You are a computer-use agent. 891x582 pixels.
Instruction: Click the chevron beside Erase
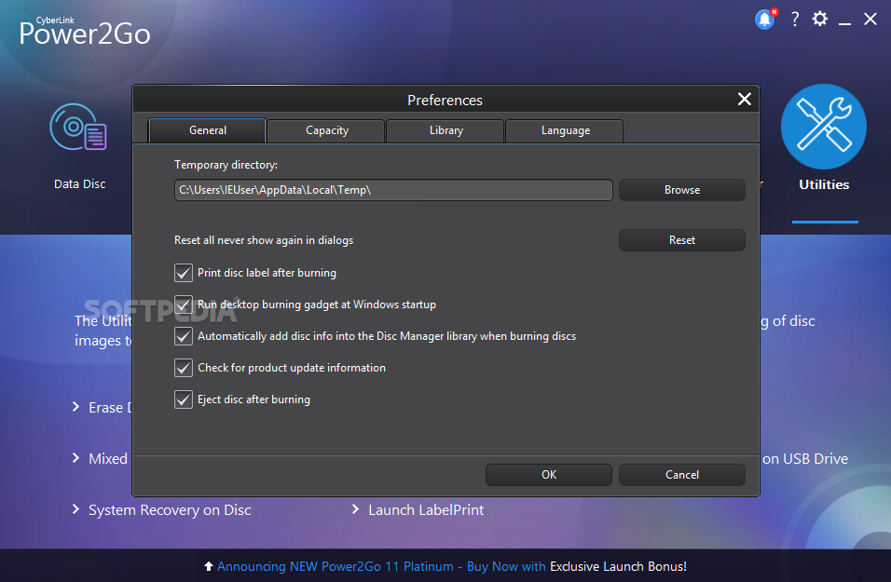(x=75, y=407)
